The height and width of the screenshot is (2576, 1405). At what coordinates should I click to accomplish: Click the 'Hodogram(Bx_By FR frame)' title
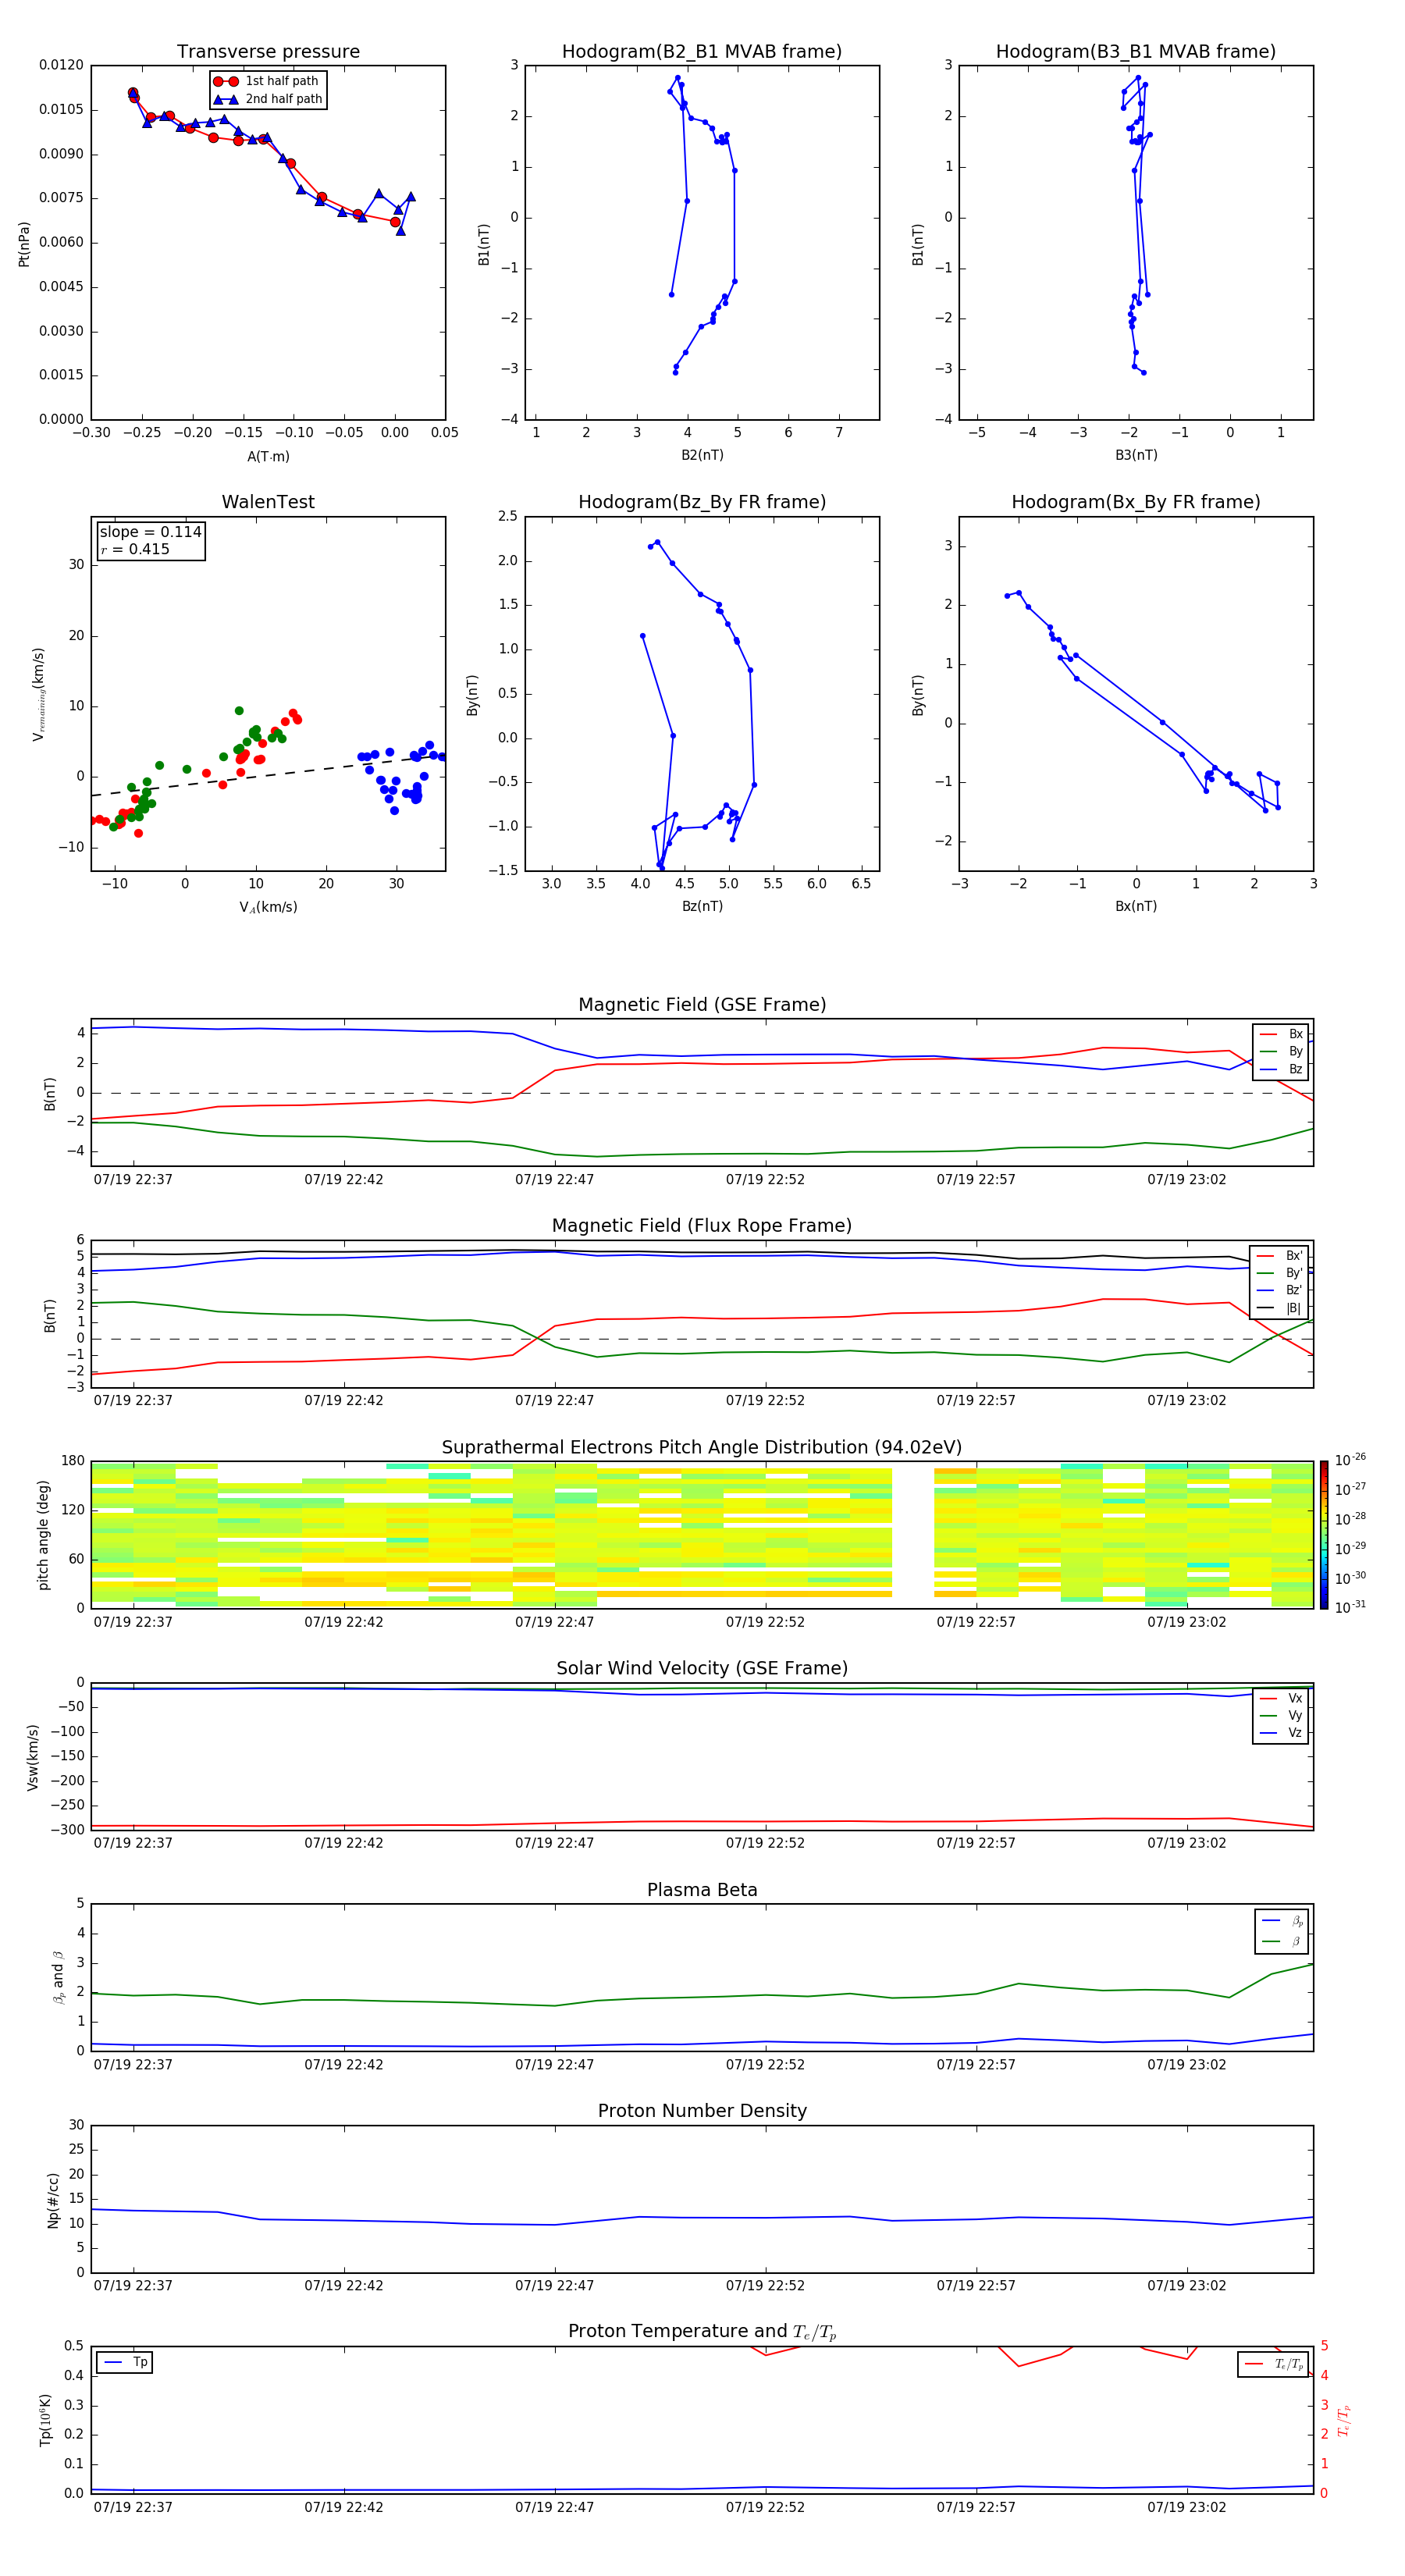(x=1136, y=502)
